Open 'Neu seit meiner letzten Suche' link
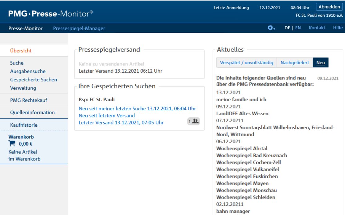This screenshot has height=215, width=345. pos(137,108)
